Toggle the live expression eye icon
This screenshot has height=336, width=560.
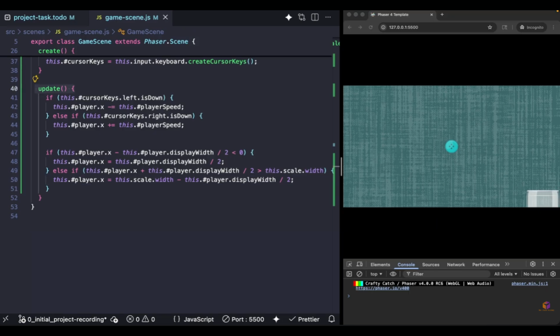click(x=393, y=274)
